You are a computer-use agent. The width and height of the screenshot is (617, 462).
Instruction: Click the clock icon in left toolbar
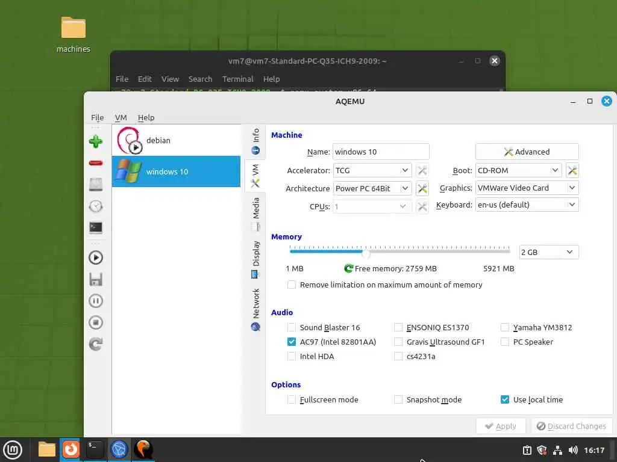[96, 206]
